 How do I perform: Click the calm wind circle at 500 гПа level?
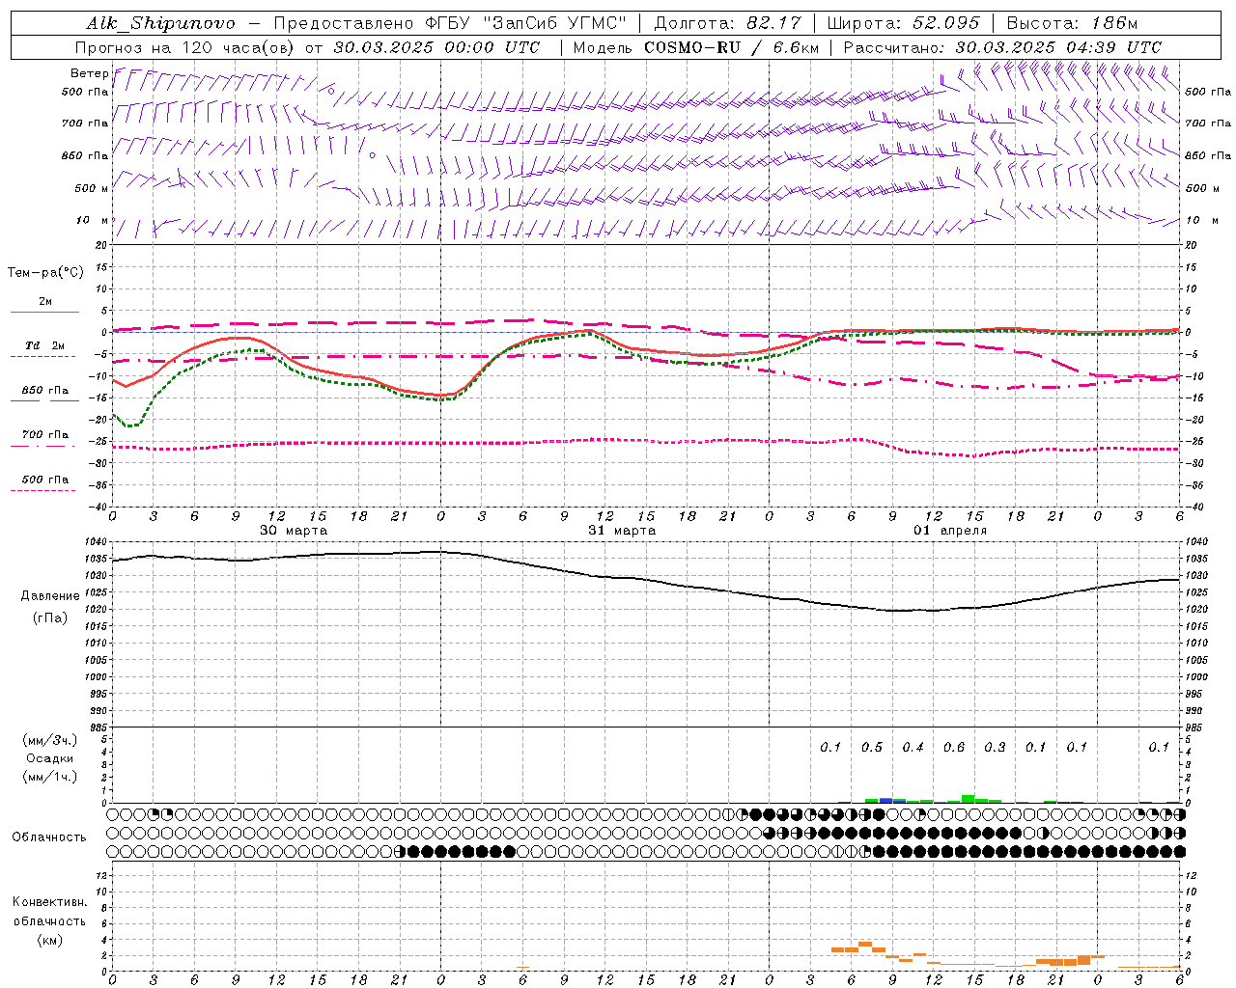coord(331,92)
